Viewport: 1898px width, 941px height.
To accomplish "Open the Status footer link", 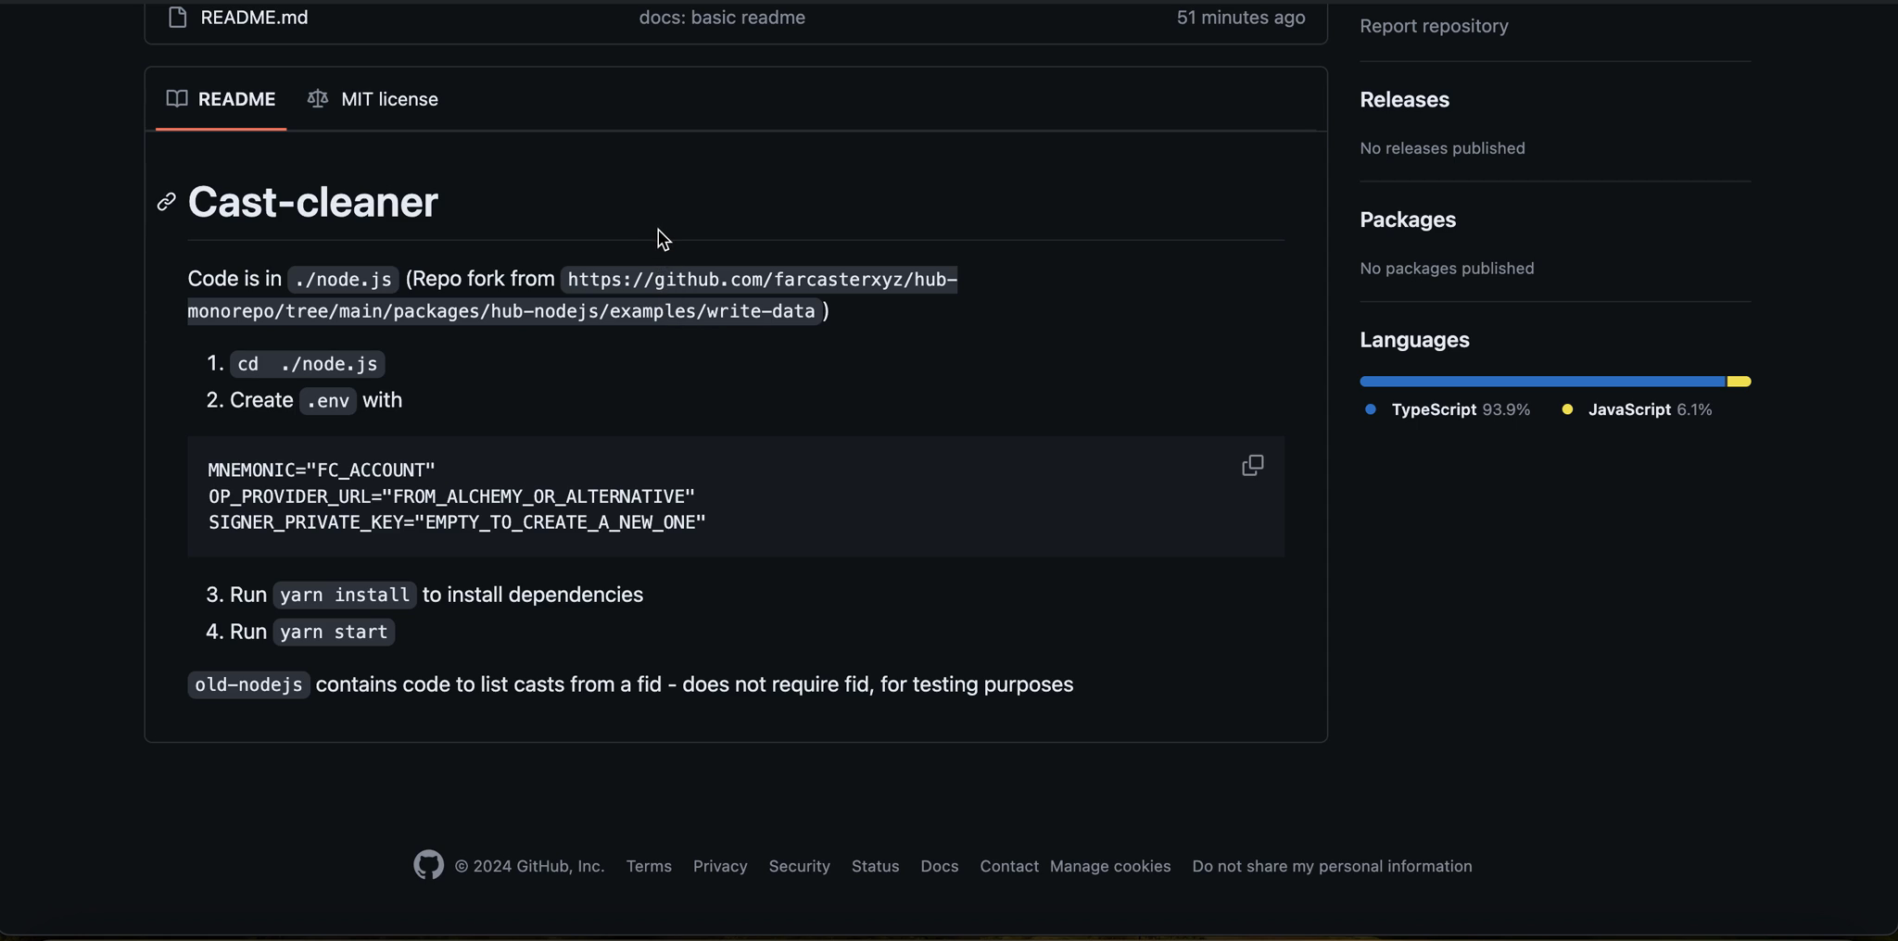I will 876,867.
